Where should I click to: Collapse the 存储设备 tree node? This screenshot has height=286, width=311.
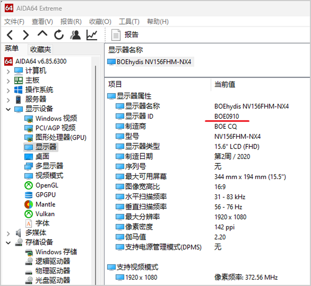tap(8, 243)
